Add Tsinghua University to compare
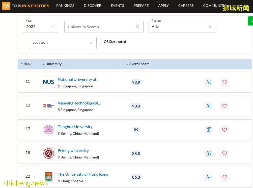 click(x=209, y=130)
